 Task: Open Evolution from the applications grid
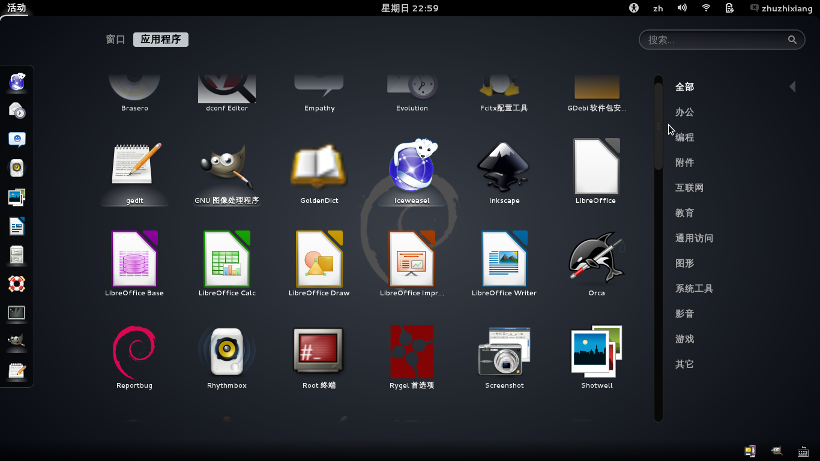[412, 93]
